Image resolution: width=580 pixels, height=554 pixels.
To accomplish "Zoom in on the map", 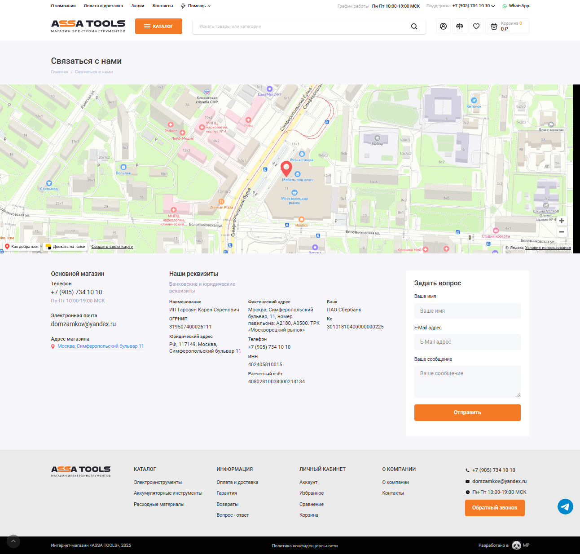I will pos(562,221).
